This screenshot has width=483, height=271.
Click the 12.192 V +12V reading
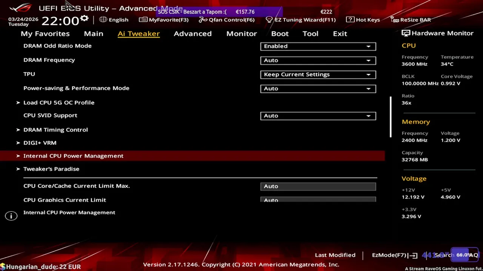[x=413, y=197]
